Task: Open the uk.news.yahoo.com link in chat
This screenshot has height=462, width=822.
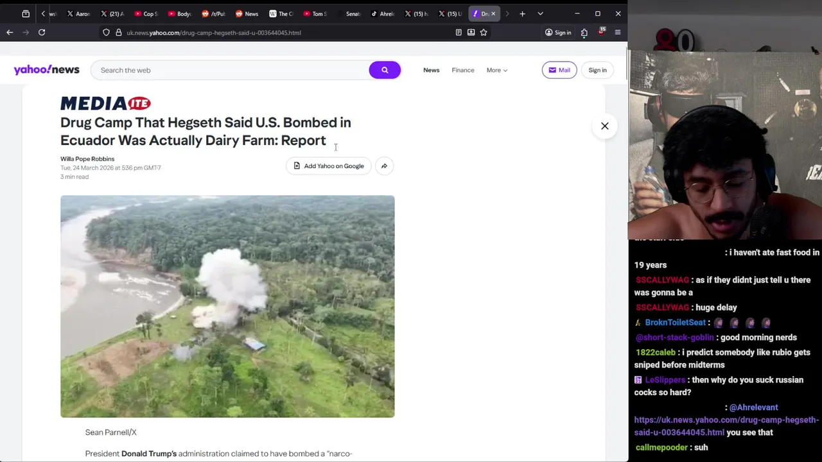Action: tap(726, 426)
